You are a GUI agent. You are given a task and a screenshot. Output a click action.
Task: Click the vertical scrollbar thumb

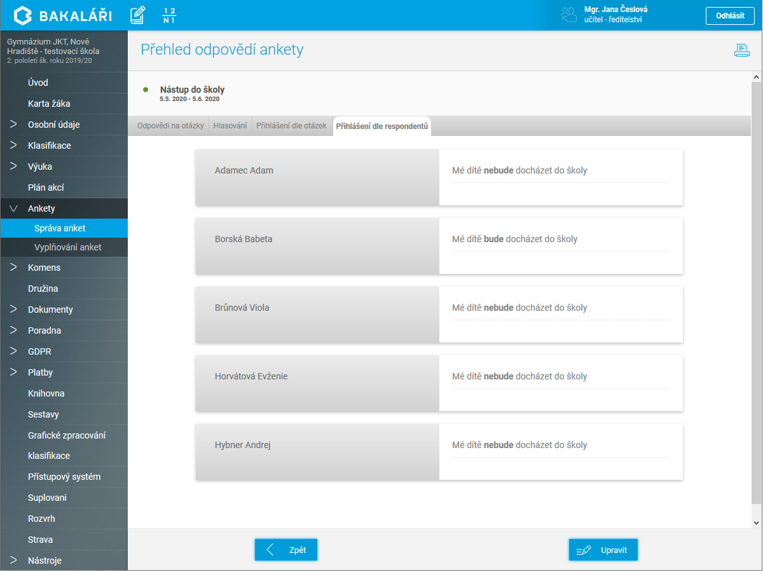coord(757,293)
